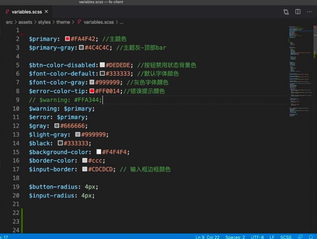Close the variables.scss tab
The height and width of the screenshot is (239, 317).
pos(46,12)
